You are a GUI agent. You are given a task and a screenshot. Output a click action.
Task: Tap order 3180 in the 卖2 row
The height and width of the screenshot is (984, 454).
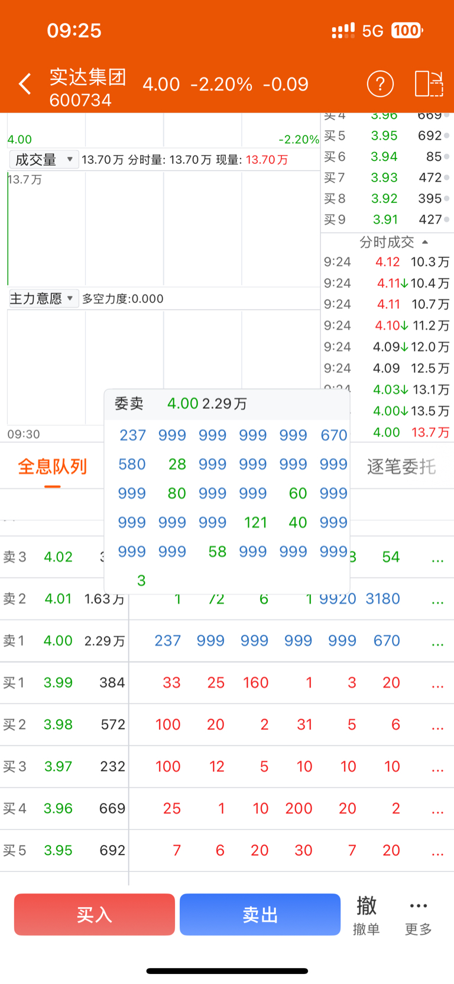(382, 598)
